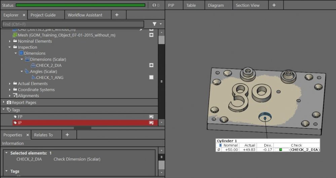Viewport: 336px width, 178px height.
Task: Click the filter funnel icon in Explorer
Action: 154,24
